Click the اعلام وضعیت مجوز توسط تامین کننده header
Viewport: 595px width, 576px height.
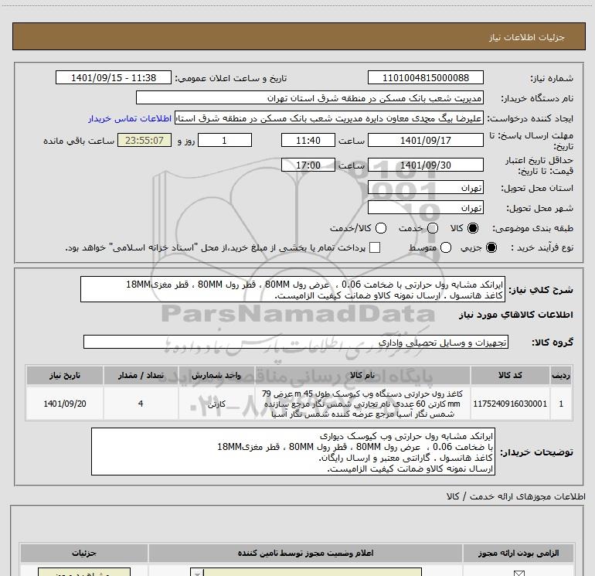305,554
